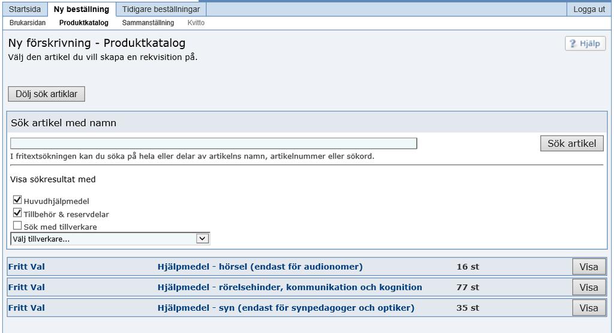Open Sammanställning sub-tab
This screenshot has height=333, width=614.
(148, 23)
